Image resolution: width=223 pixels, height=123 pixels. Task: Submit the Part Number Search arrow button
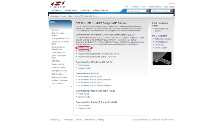click(x=172, y=11)
